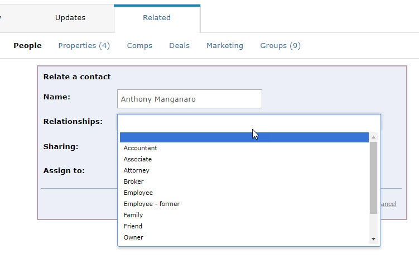The width and height of the screenshot is (419, 263).
Task: Select Accountant from the relationships list
Action: coord(244,148)
